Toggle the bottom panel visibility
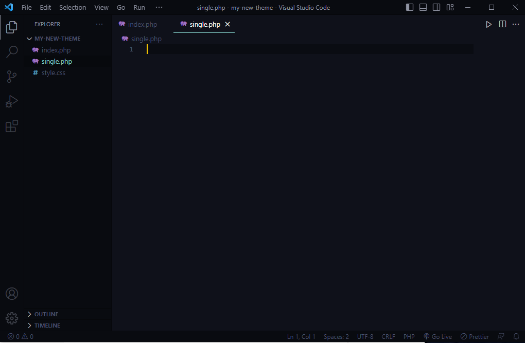The image size is (525, 343). [x=423, y=7]
